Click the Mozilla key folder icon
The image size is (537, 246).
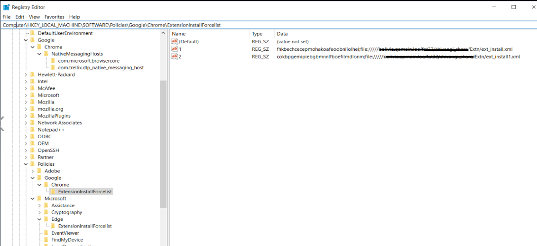[x=33, y=102]
